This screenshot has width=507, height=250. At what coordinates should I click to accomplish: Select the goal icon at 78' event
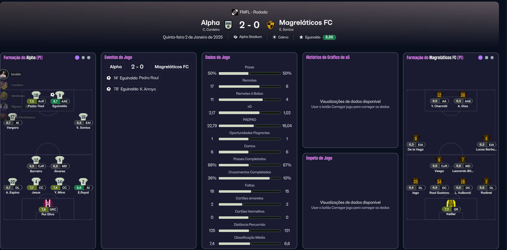click(109, 89)
